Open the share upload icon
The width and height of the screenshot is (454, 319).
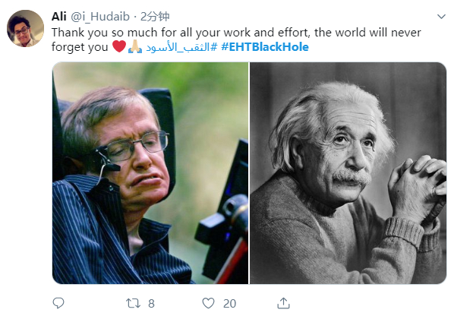(x=283, y=303)
